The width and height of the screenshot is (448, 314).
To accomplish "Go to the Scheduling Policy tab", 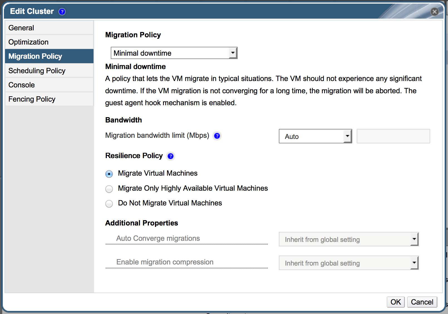I will 49,71.
